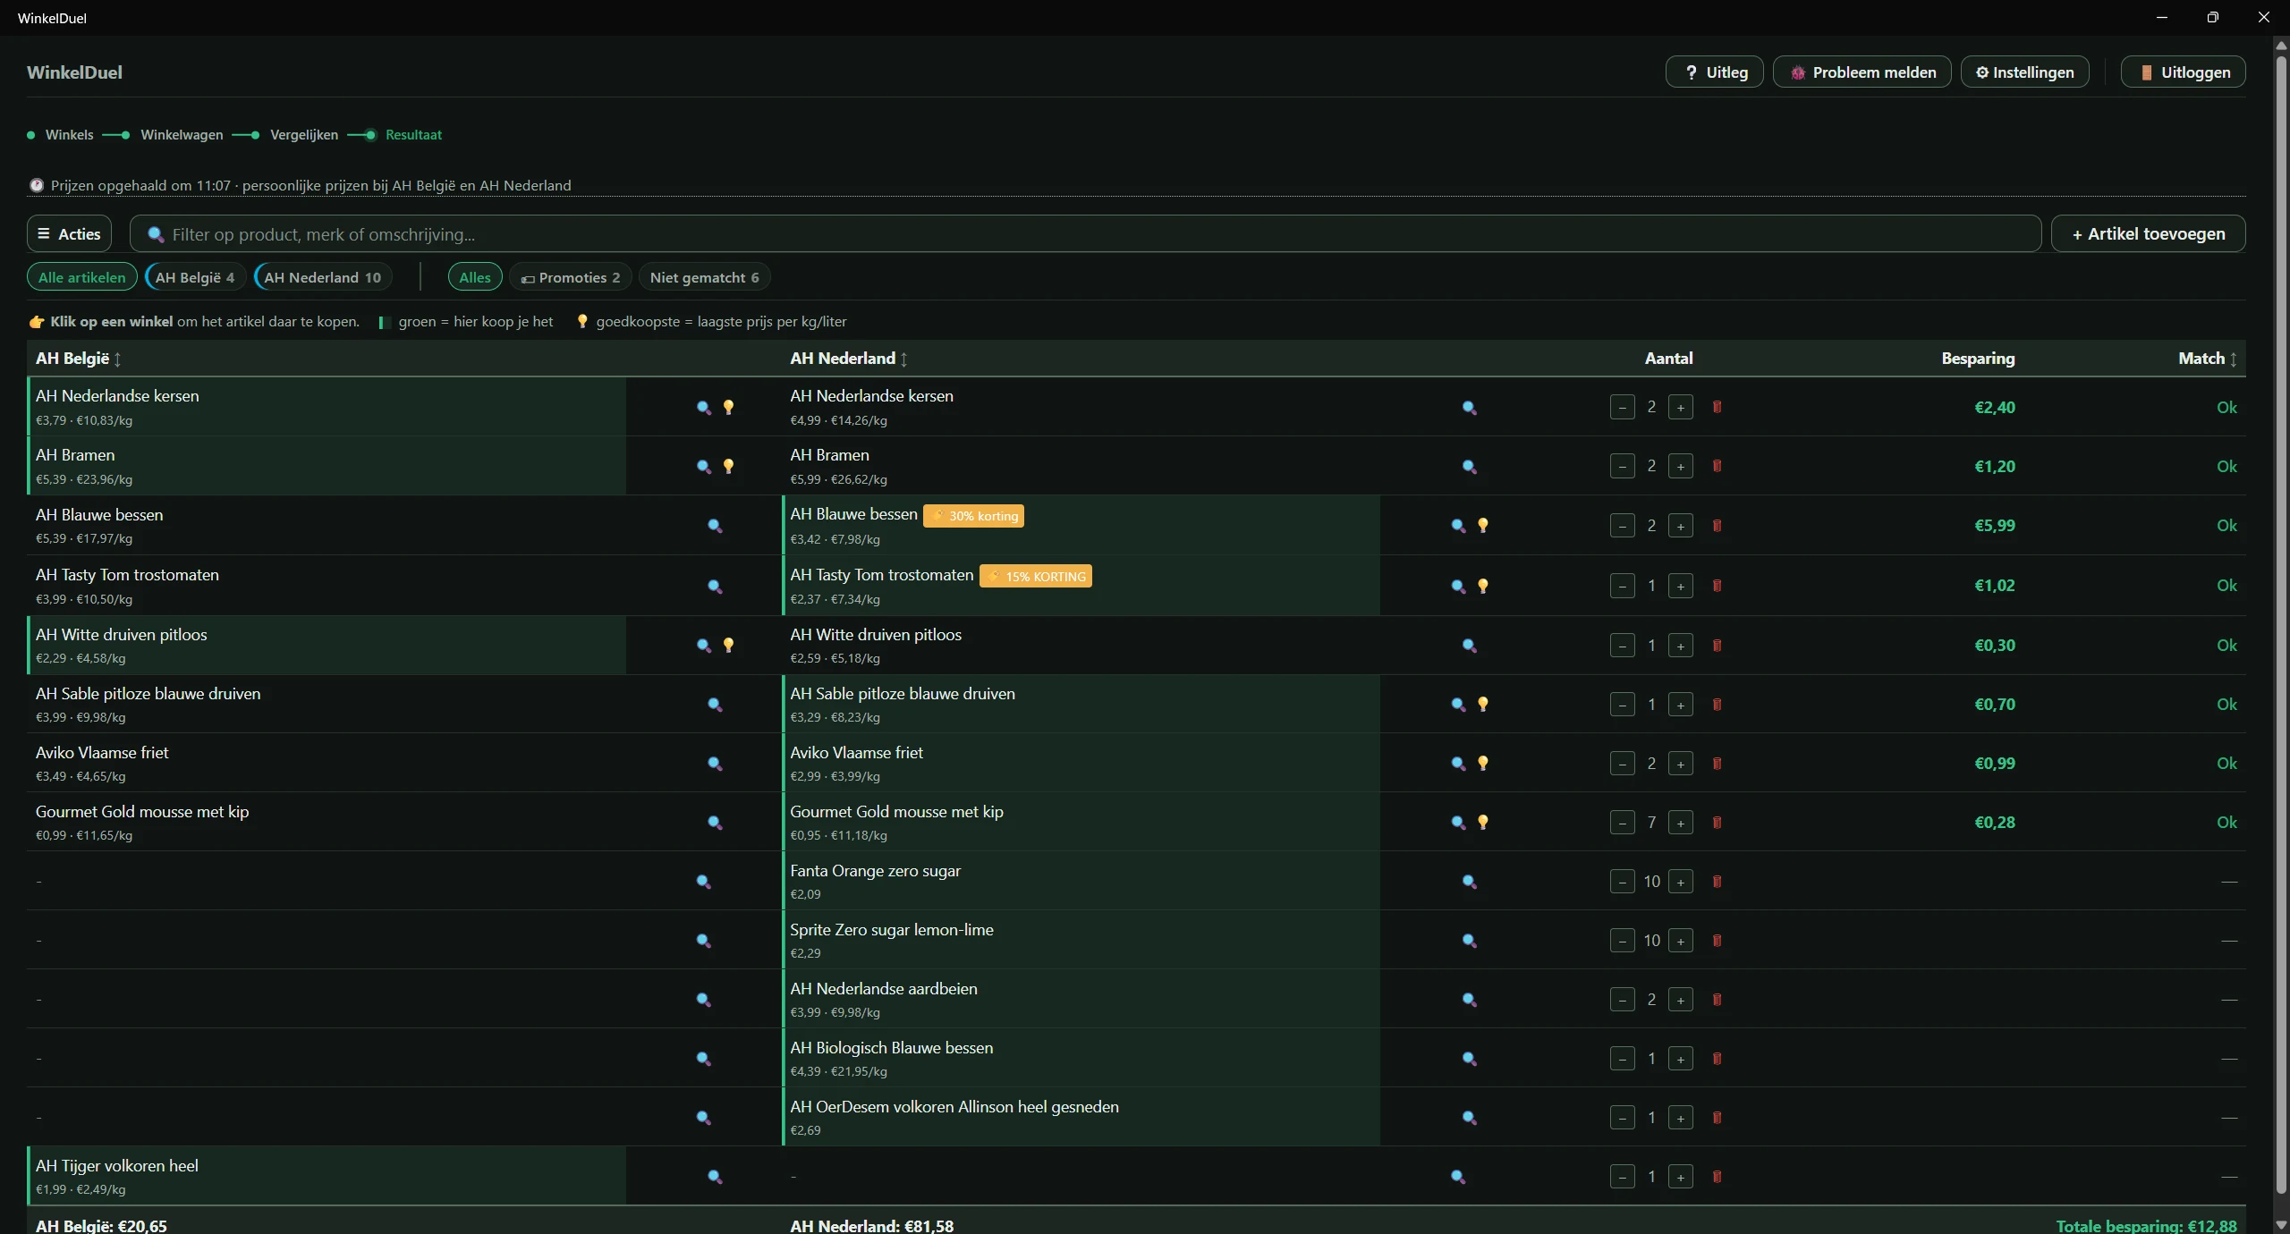Go to the Winkelwagen step
The image size is (2290, 1234).
pos(182,135)
